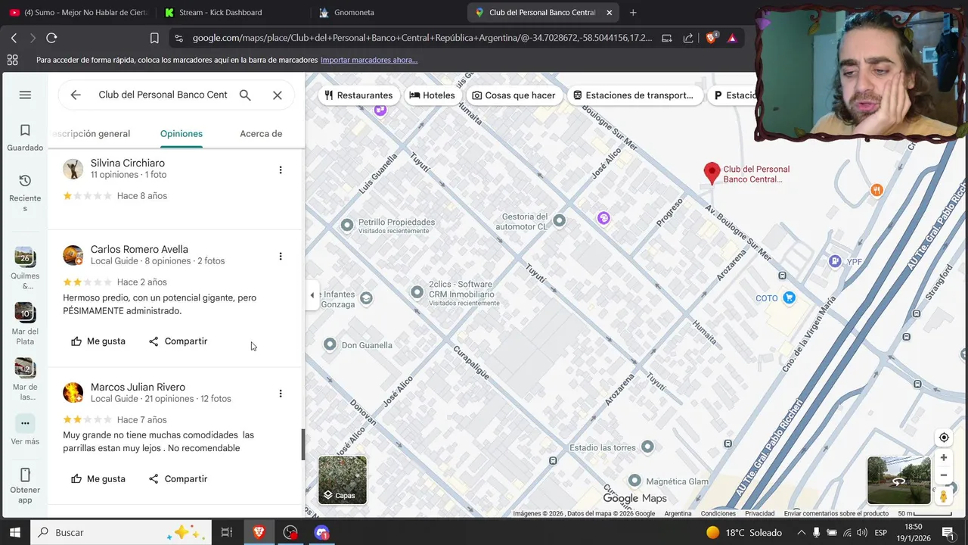The image size is (968, 545).
Task: Open the Google Maps hamburger menu
Action: 25,95
